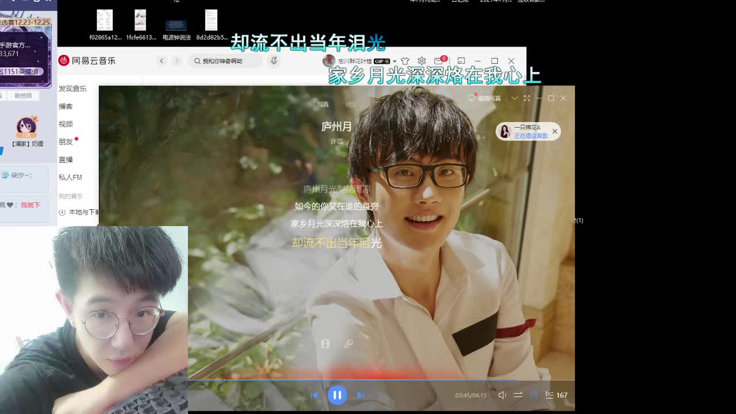The image size is (736, 414).
Task: Open the user profile avatar
Action: pos(329,61)
